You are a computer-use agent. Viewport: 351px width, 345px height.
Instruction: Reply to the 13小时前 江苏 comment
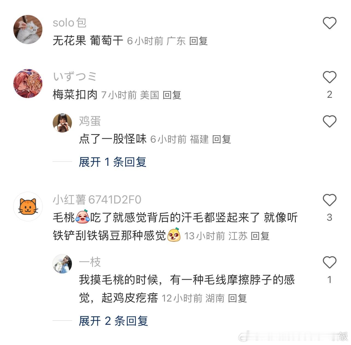(260, 236)
